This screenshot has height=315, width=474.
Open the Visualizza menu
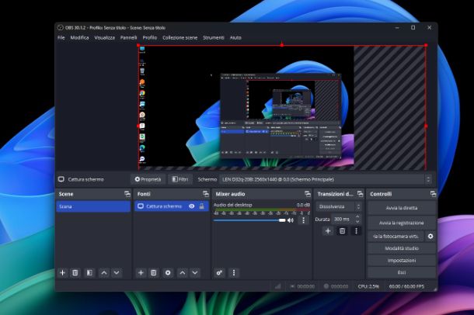105,38
